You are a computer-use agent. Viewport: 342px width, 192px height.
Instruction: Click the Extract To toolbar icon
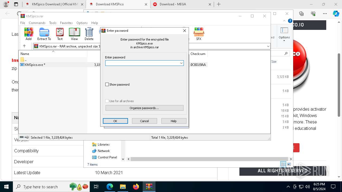pos(44,34)
